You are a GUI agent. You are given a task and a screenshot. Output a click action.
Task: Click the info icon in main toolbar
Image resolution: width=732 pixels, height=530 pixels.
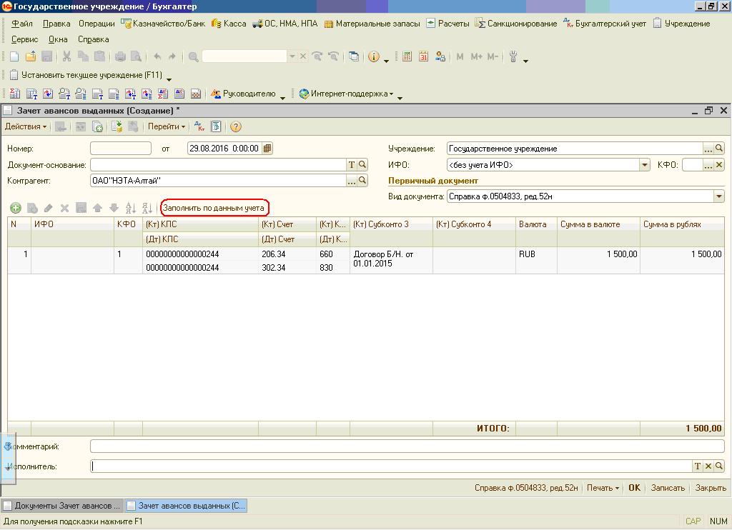tap(373, 56)
